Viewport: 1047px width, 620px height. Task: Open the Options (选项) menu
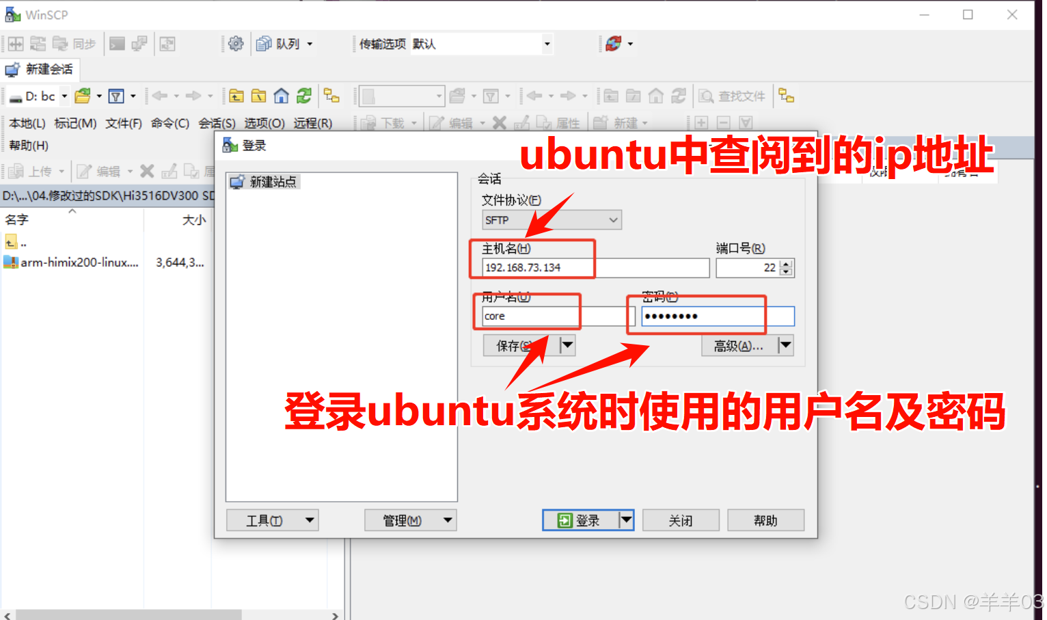tap(264, 123)
